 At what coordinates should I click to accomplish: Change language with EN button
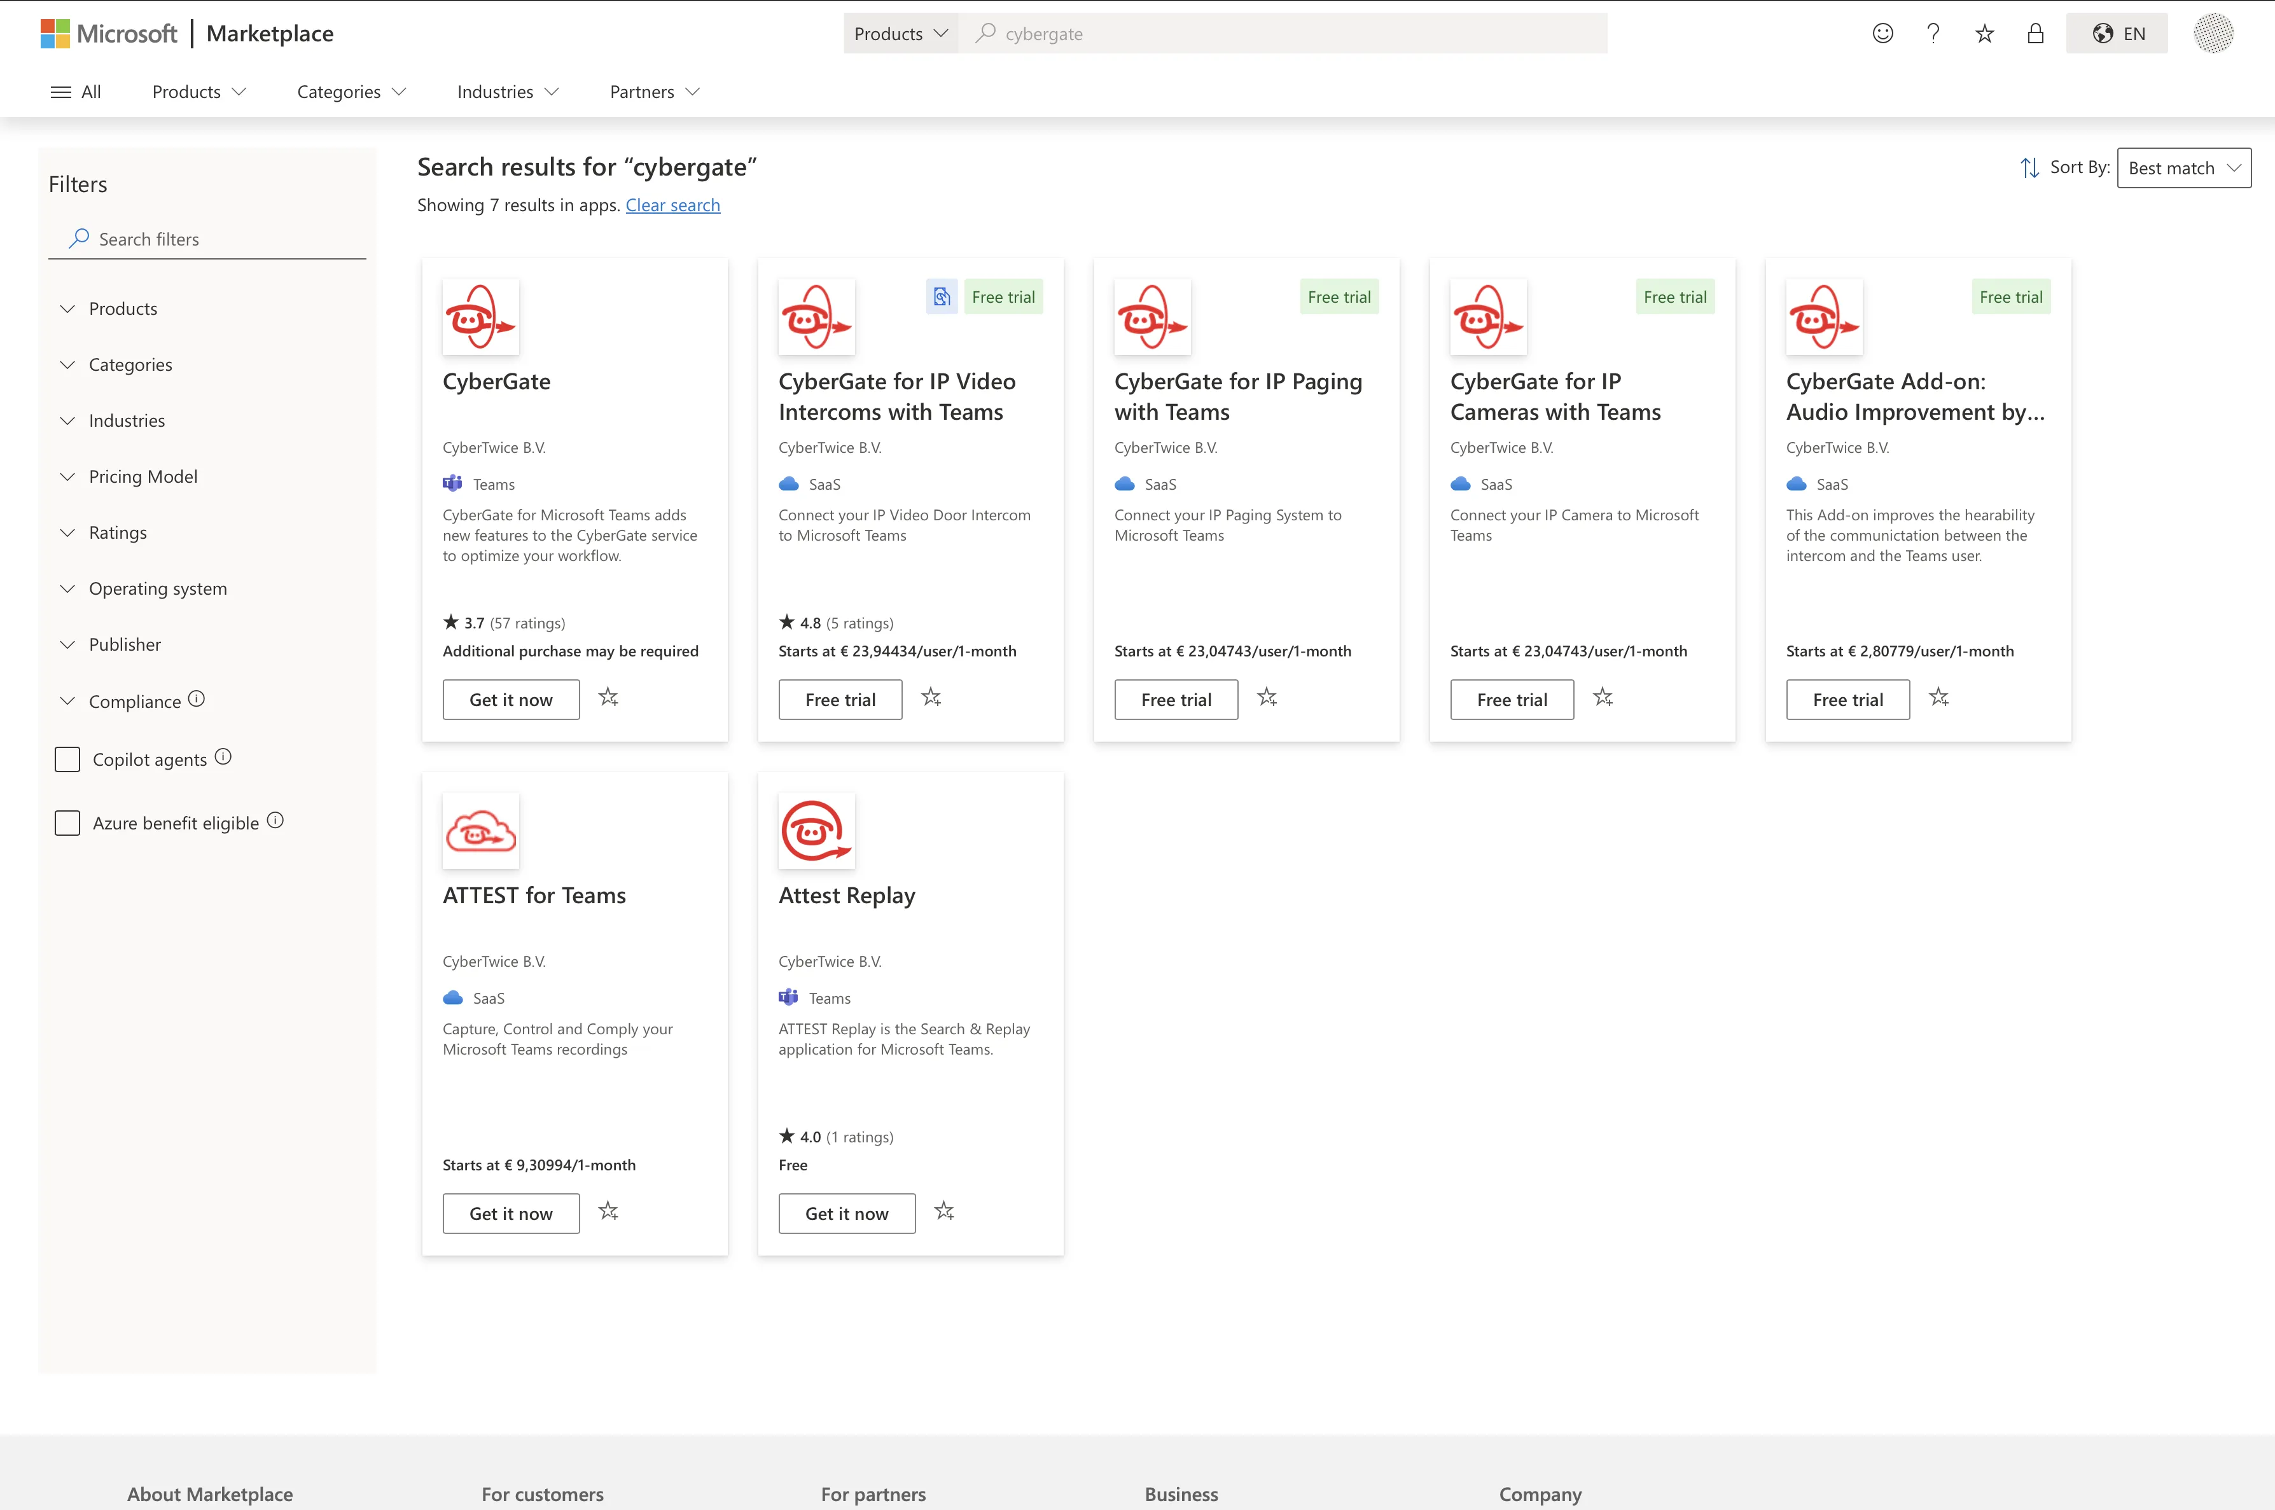pos(2116,34)
